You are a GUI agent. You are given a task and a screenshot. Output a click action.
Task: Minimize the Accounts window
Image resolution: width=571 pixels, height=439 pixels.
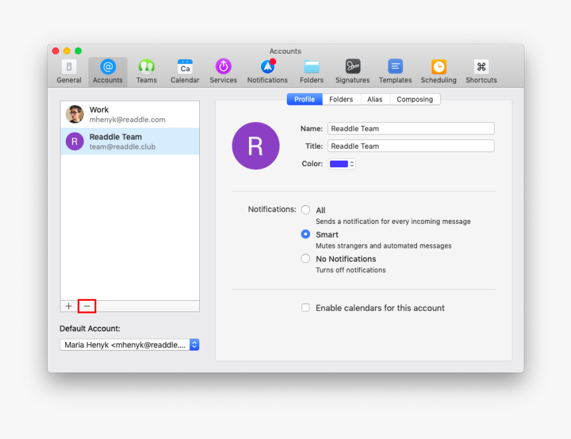click(67, 51)
